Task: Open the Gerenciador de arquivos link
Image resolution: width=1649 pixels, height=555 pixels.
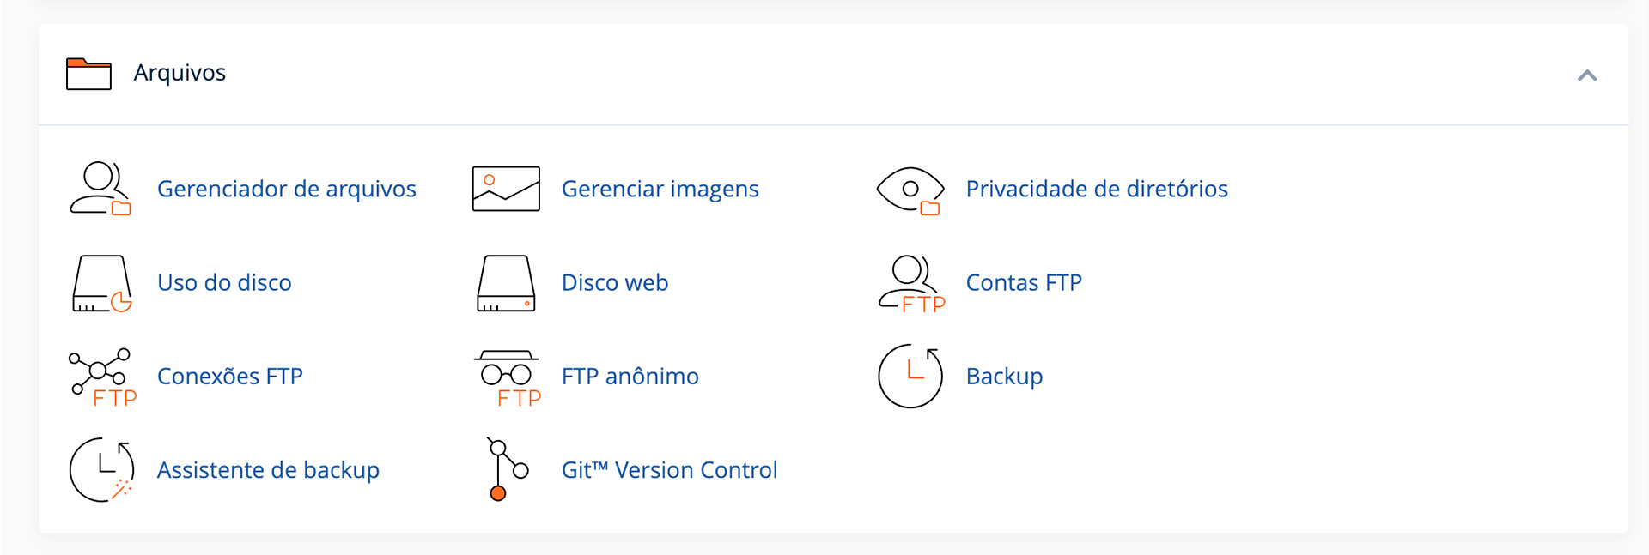Action: [x=287, y=189]
